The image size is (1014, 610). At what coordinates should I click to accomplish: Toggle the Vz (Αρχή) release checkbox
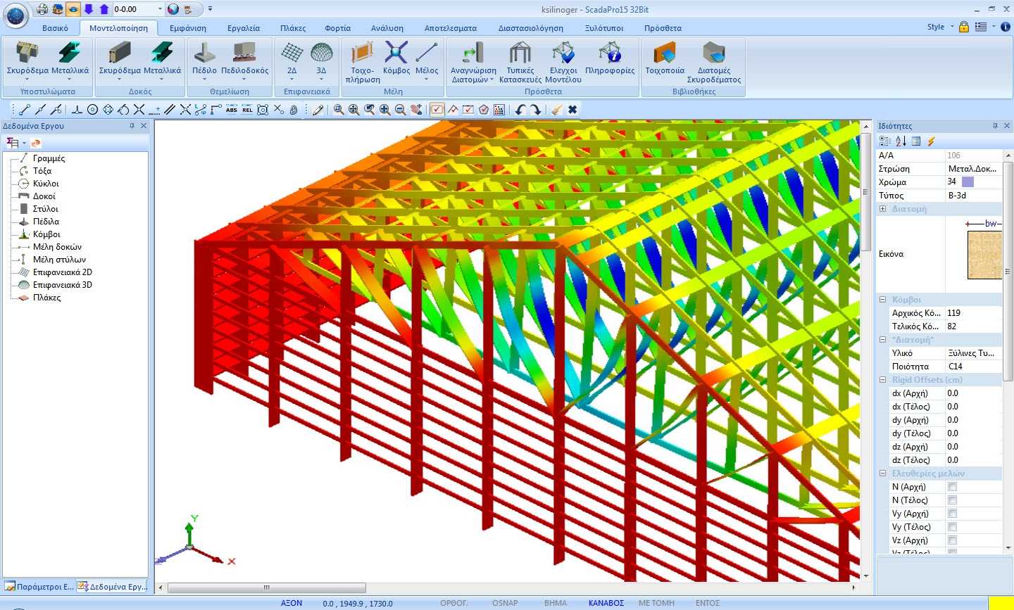click(x=953, y=540)
